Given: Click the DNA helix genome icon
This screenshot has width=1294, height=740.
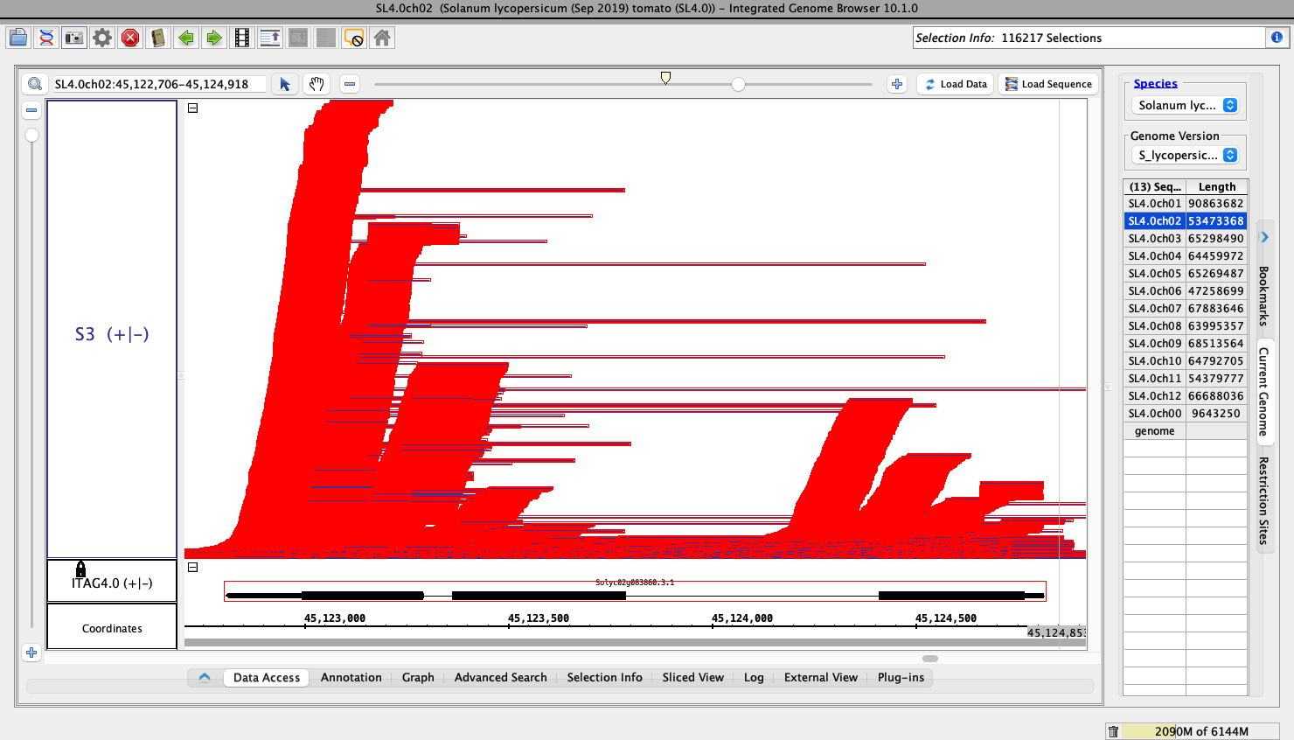Looking at the screenshot, I should tap(46, 38).
